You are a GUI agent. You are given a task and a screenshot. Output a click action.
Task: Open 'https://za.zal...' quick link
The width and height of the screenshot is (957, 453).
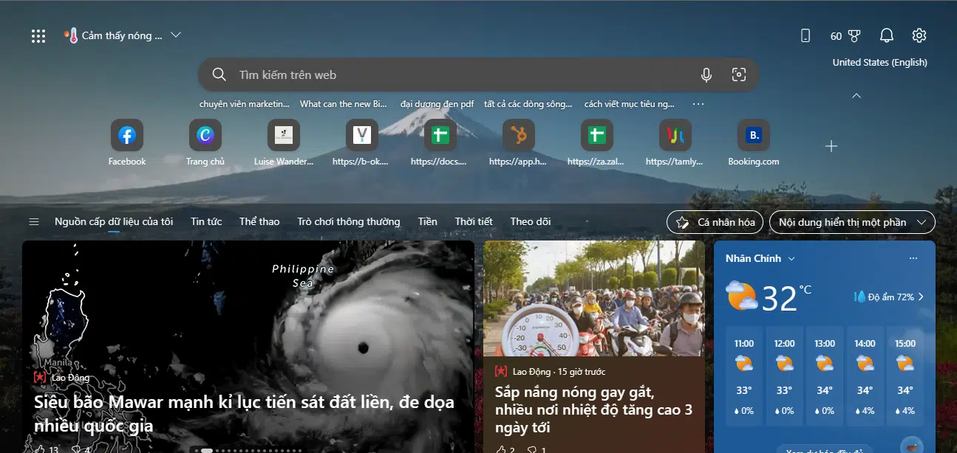click(597, 136)
